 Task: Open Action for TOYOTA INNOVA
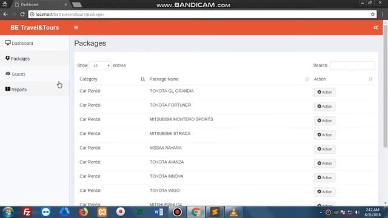click(325, 177)
